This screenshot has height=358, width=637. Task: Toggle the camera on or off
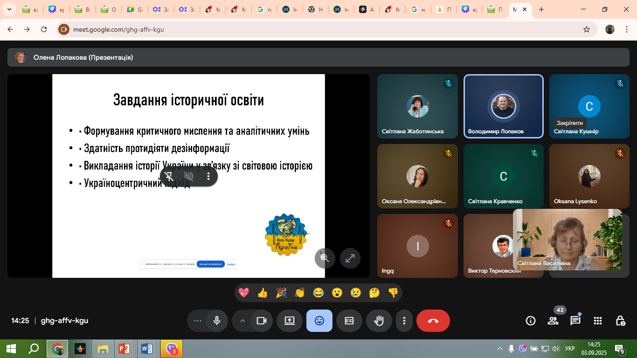(x=262, y=321)
